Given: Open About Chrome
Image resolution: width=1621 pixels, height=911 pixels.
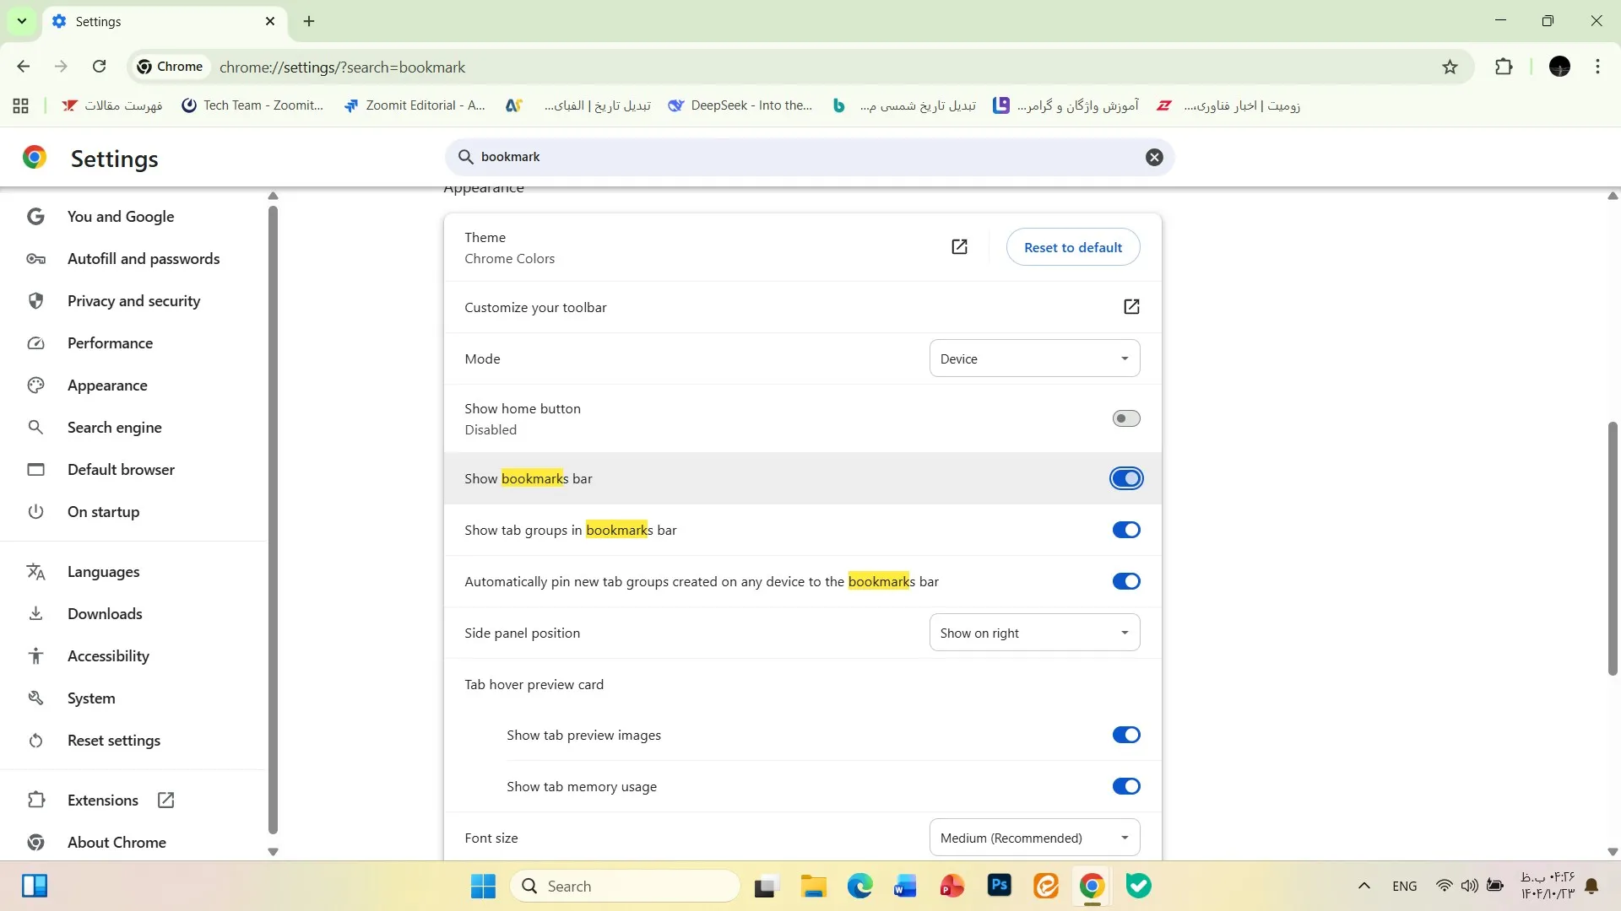Looking at the screenshot, I should (x=117, y=842).
